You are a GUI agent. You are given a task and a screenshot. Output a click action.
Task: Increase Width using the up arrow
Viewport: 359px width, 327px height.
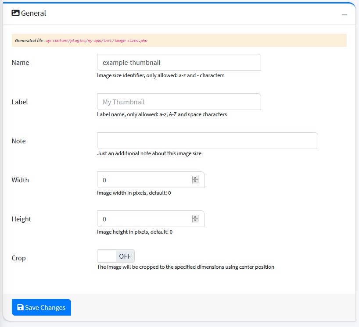[x=195, y=178]
